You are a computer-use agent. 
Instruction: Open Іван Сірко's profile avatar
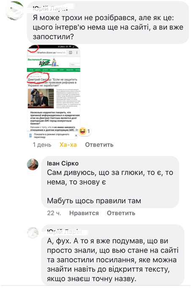33,165
